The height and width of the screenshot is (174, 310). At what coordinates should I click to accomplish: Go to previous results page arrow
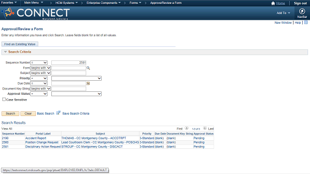click(186, 128)
